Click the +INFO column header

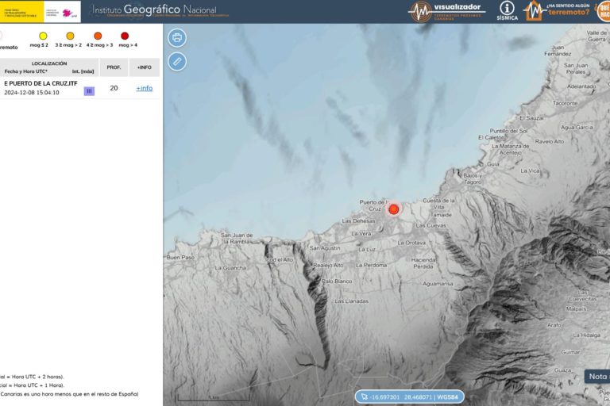pyautogui.click(x=145, y=67)
